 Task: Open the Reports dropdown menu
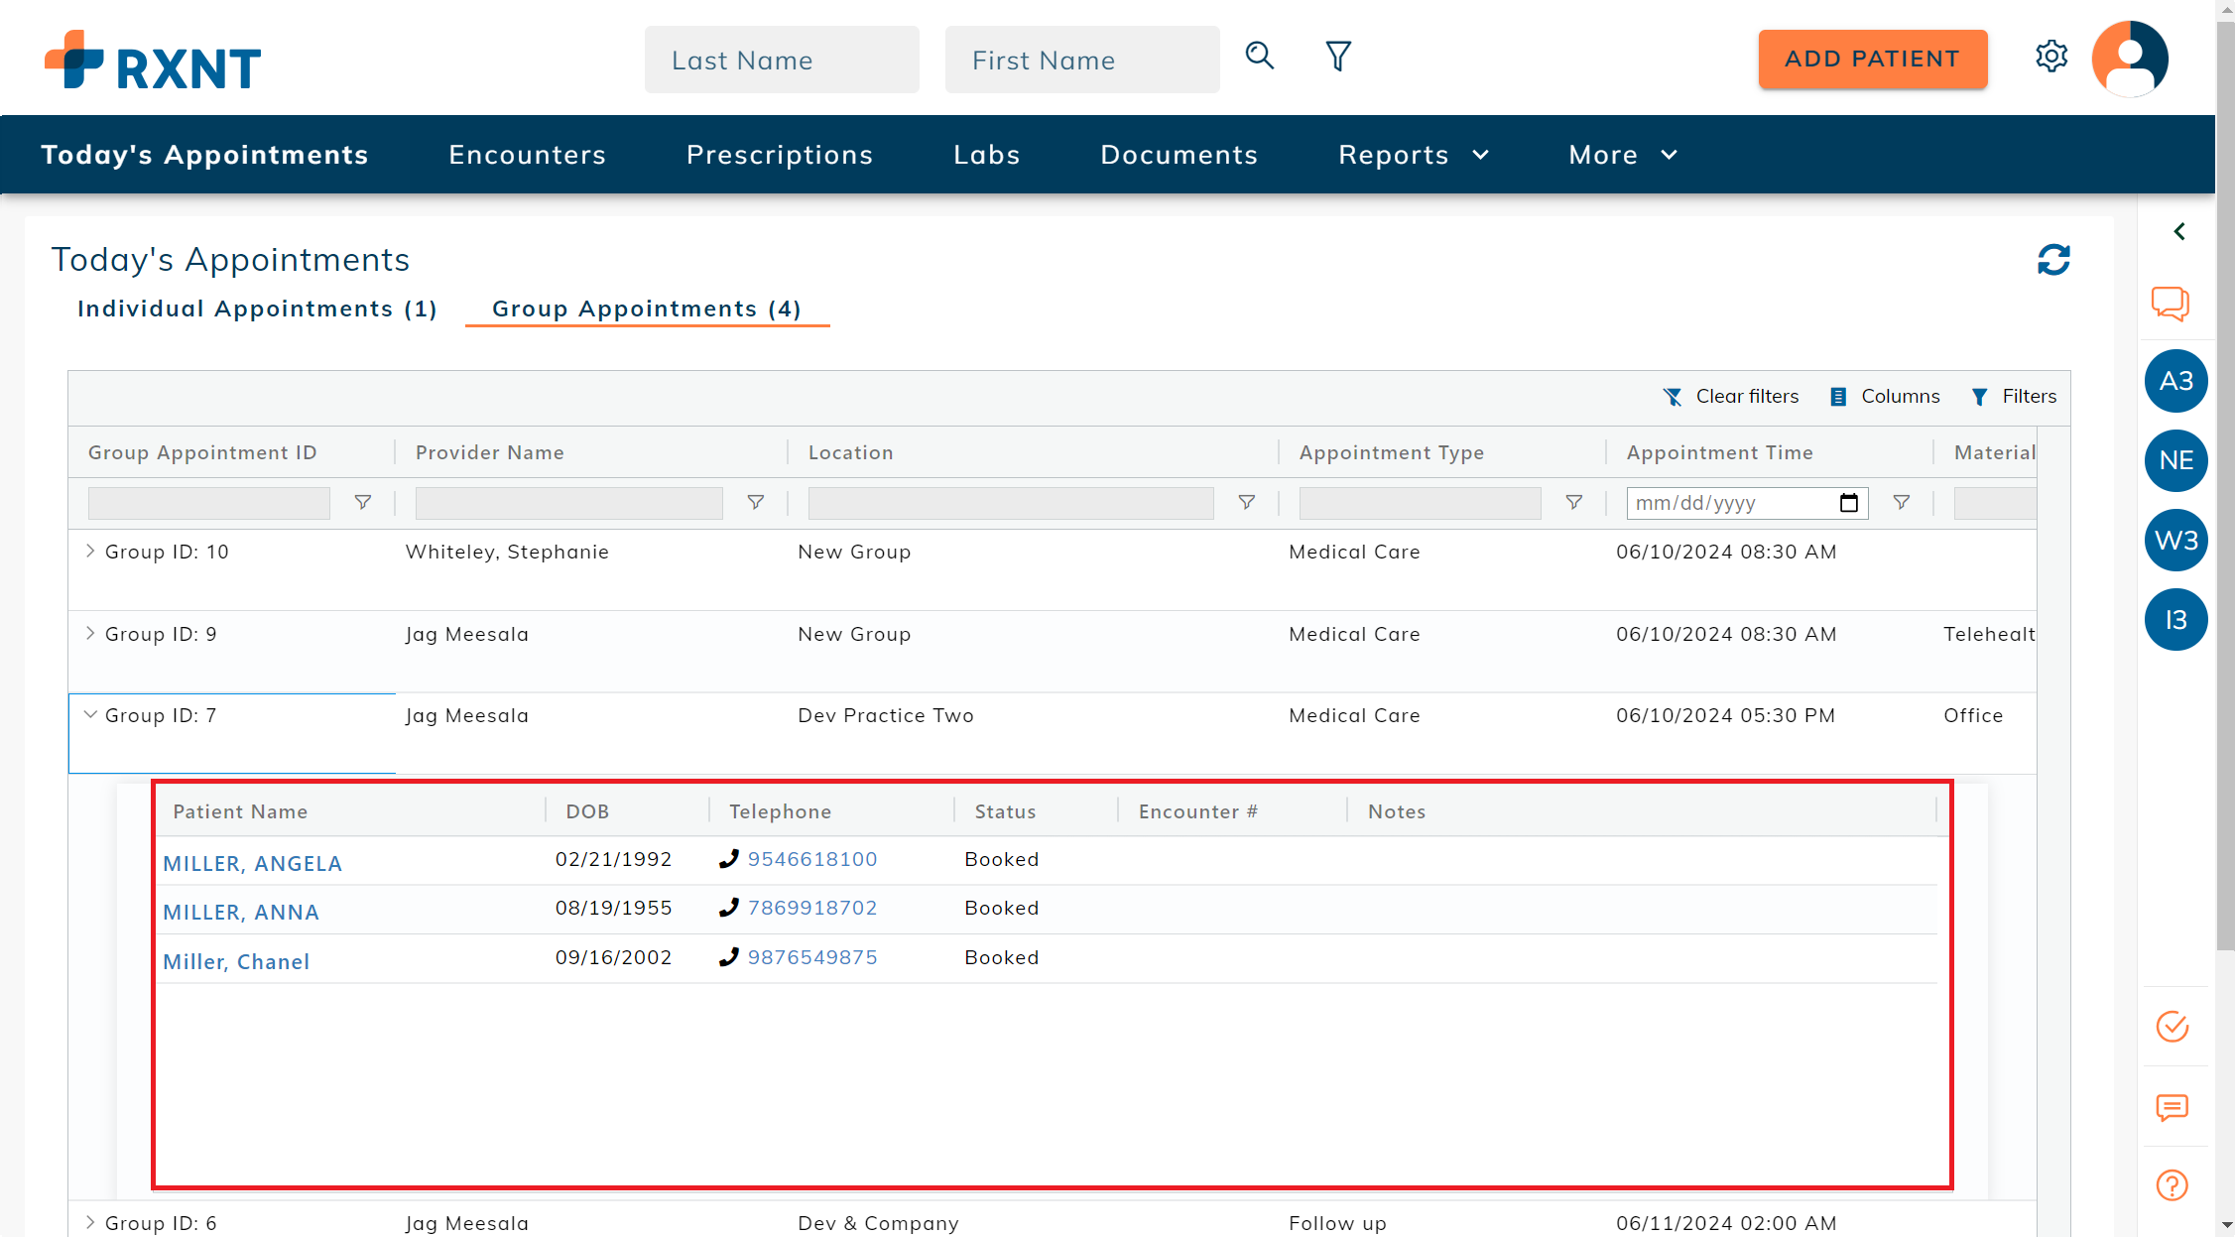click(x=1414, y=155)
